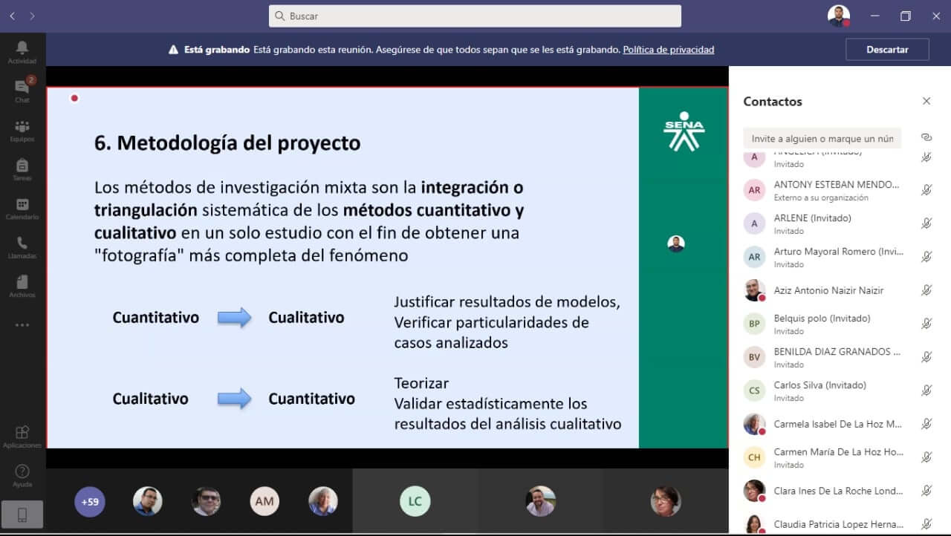Copy meeting link icon beside invite field
Screen dimensions: 951x536
926,137
